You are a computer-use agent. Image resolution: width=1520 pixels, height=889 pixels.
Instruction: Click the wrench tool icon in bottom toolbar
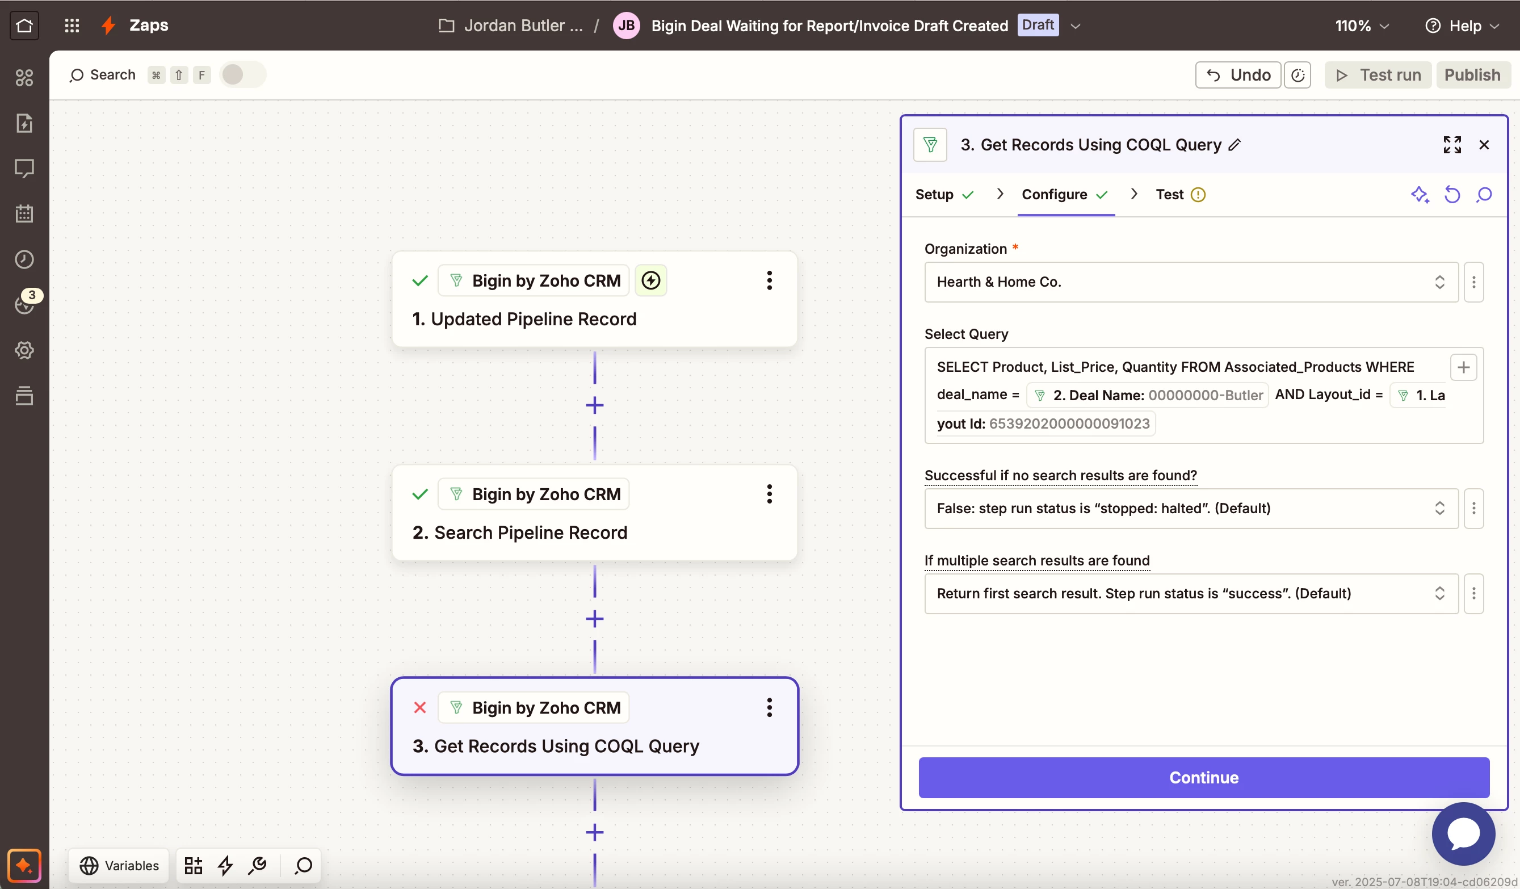tap(258, 866)
